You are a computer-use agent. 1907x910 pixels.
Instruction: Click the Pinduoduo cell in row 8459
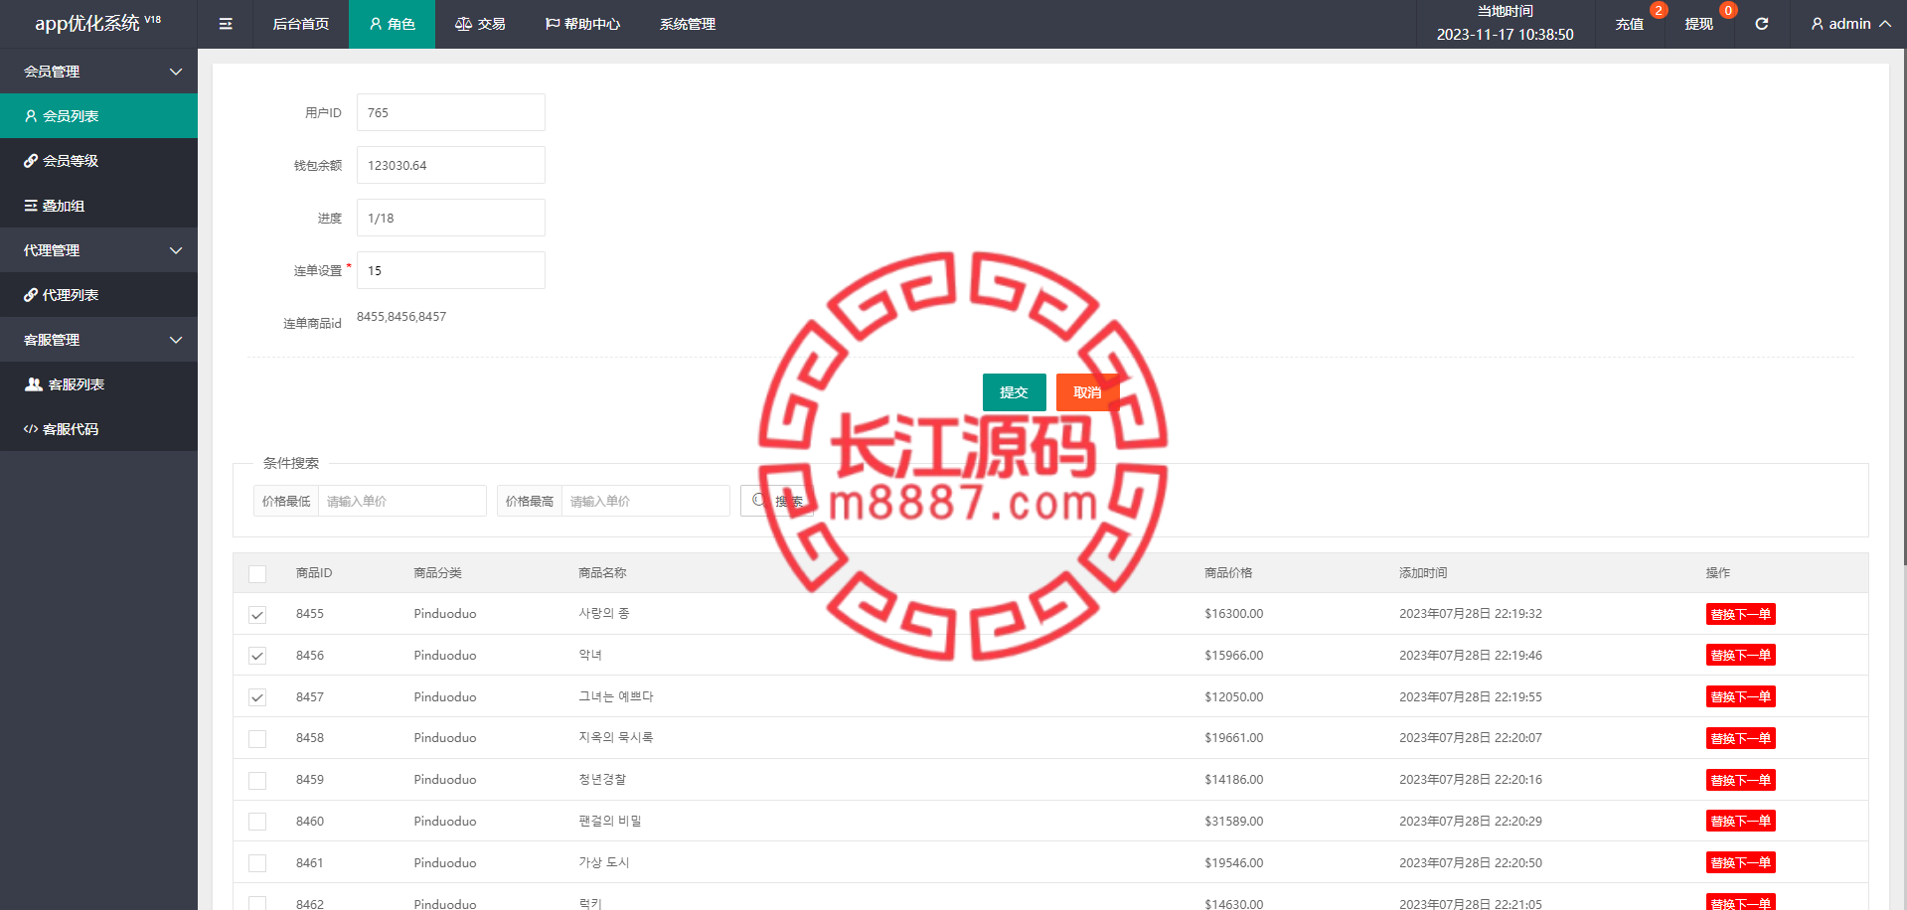click(x=445, y=780)
